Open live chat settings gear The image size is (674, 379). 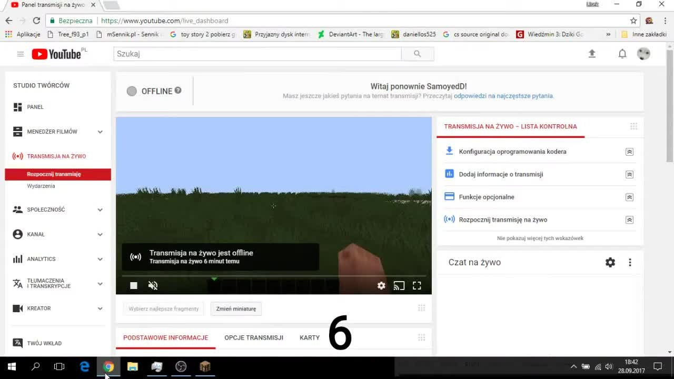[x=610, y=262]
